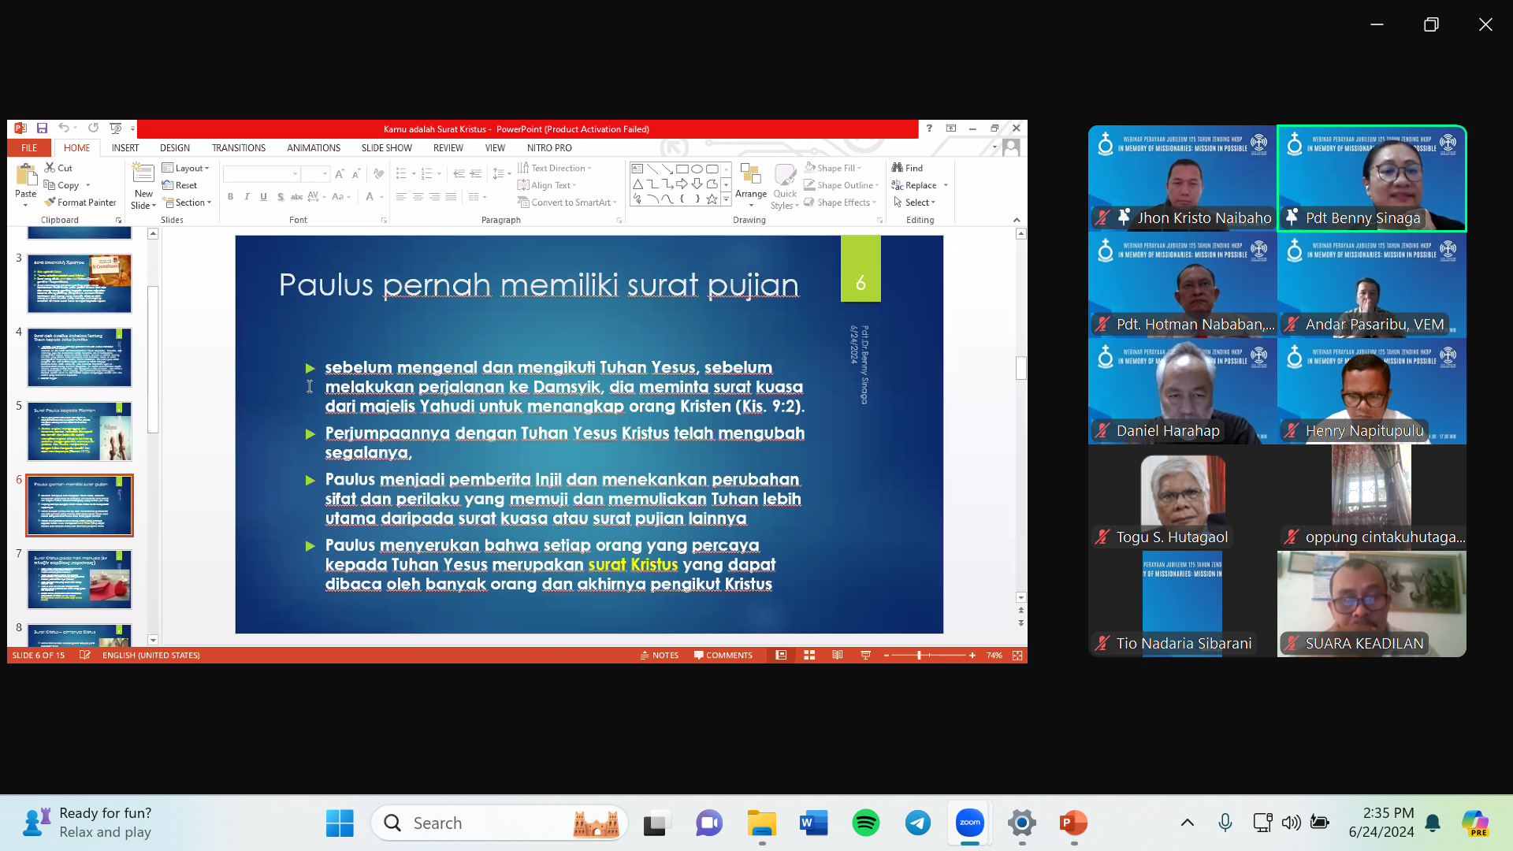Click the Save icon in PowerPoint quick access toolbar
This screenshot has width=1513, height=851.
(42, 128)
